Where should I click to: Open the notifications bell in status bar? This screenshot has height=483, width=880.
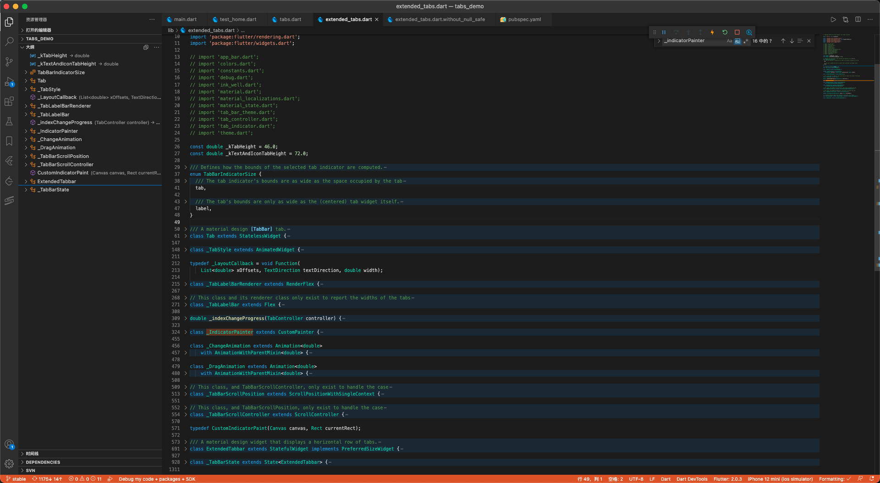872,479
